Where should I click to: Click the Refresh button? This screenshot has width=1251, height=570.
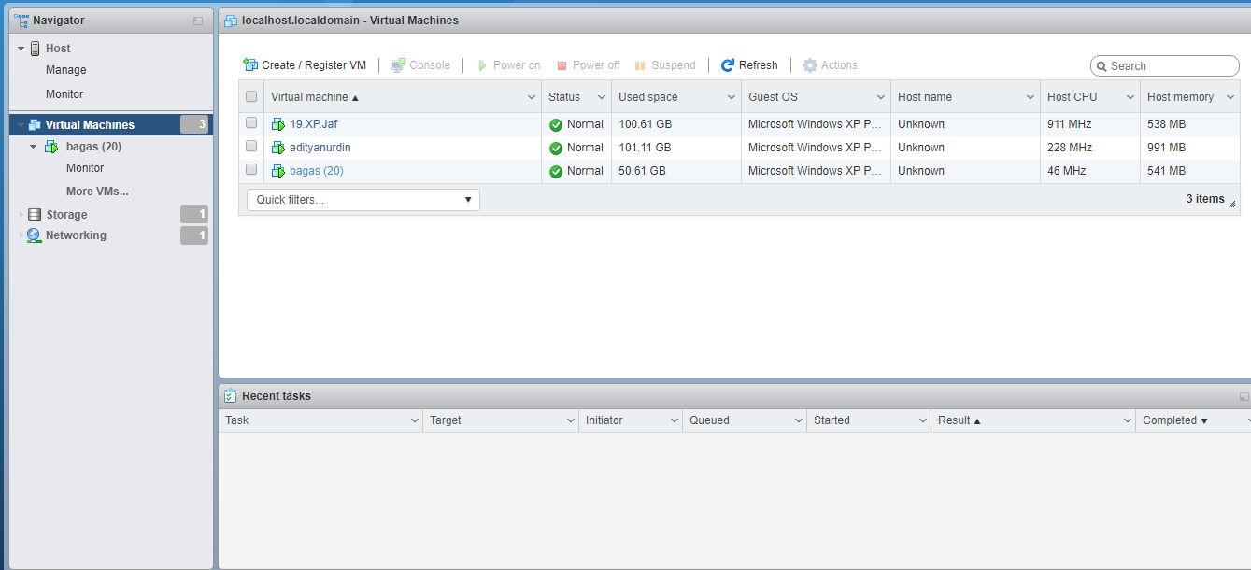pos(749,64)
